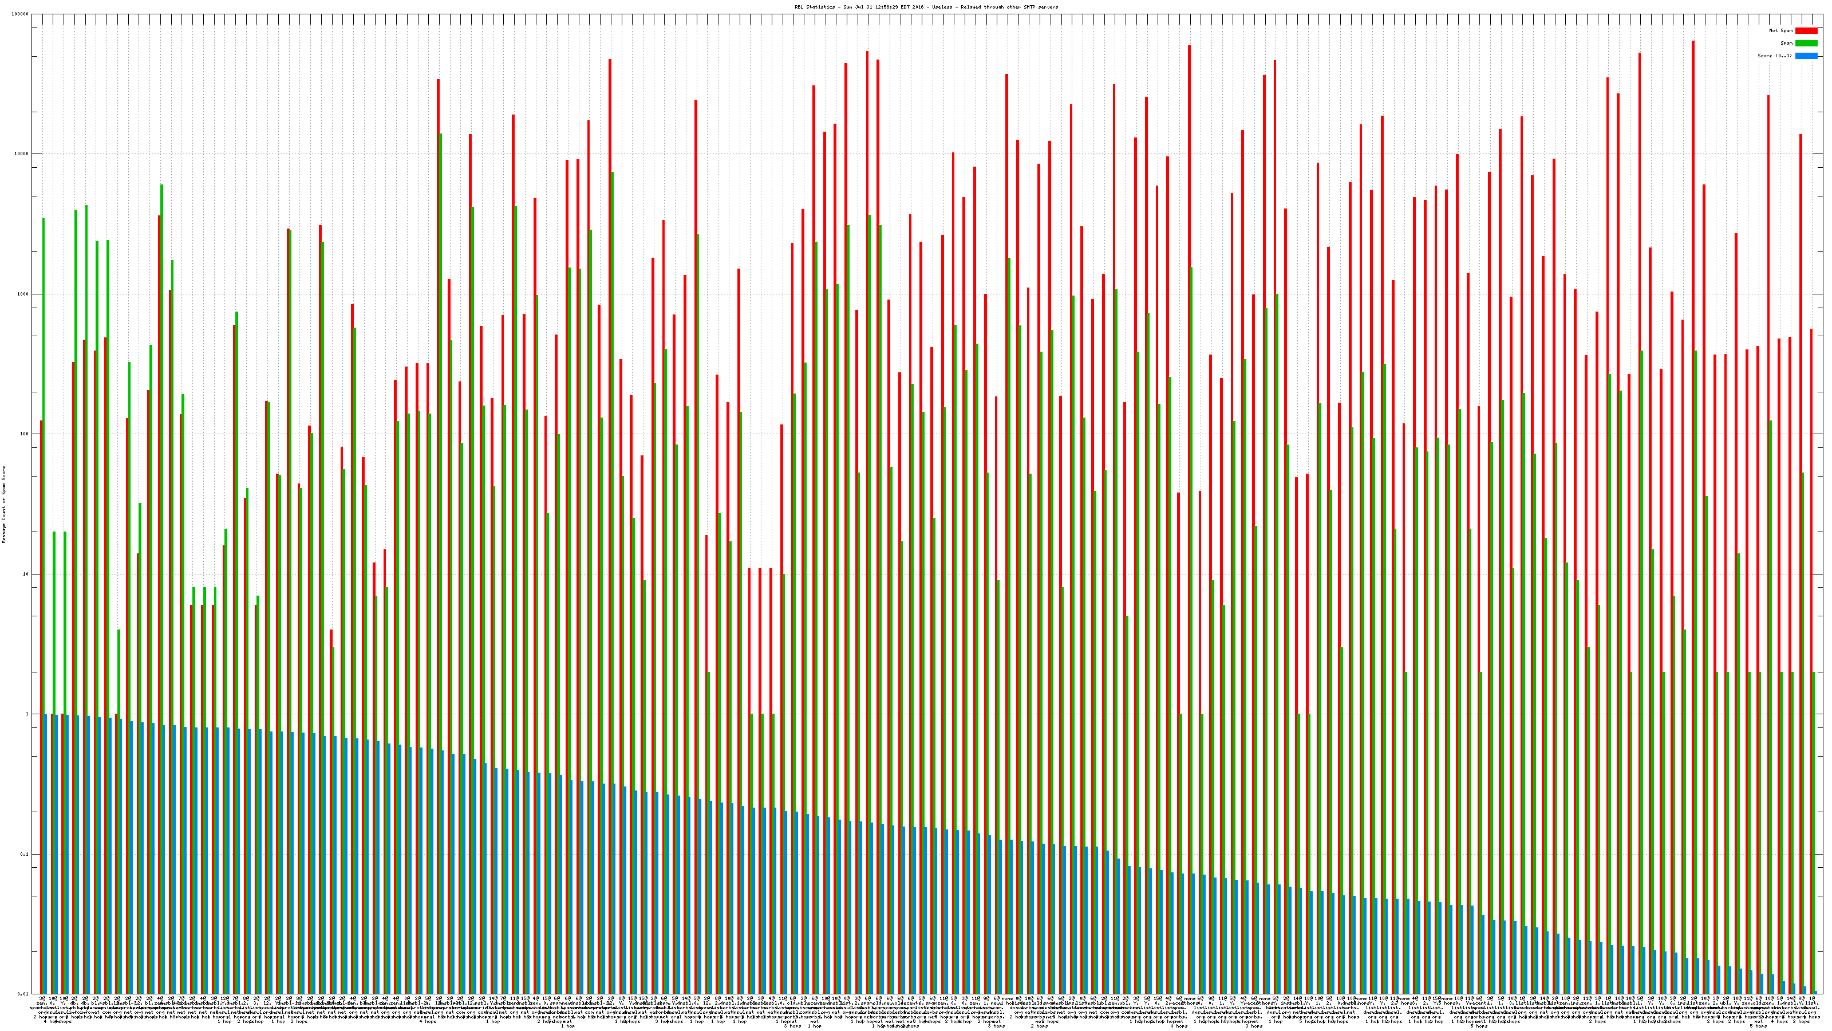The image size is (1832, 1031).
Task: Click the 0.1 y-axis tick label
Action: [x=25, y=855]
